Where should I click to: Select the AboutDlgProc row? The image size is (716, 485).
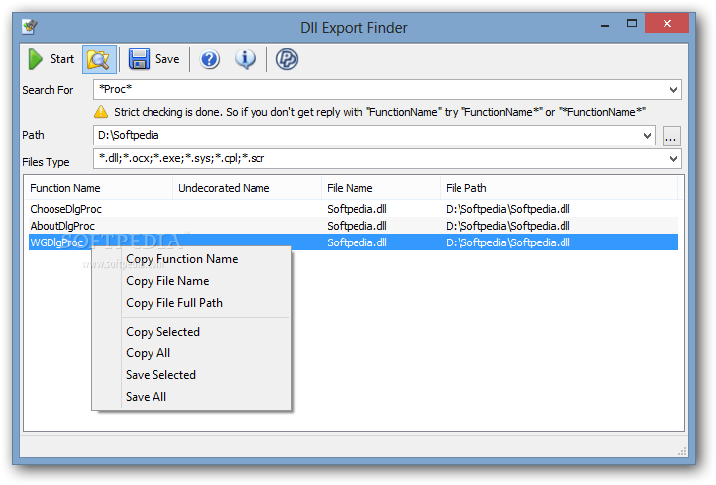(x=354, y=226)
